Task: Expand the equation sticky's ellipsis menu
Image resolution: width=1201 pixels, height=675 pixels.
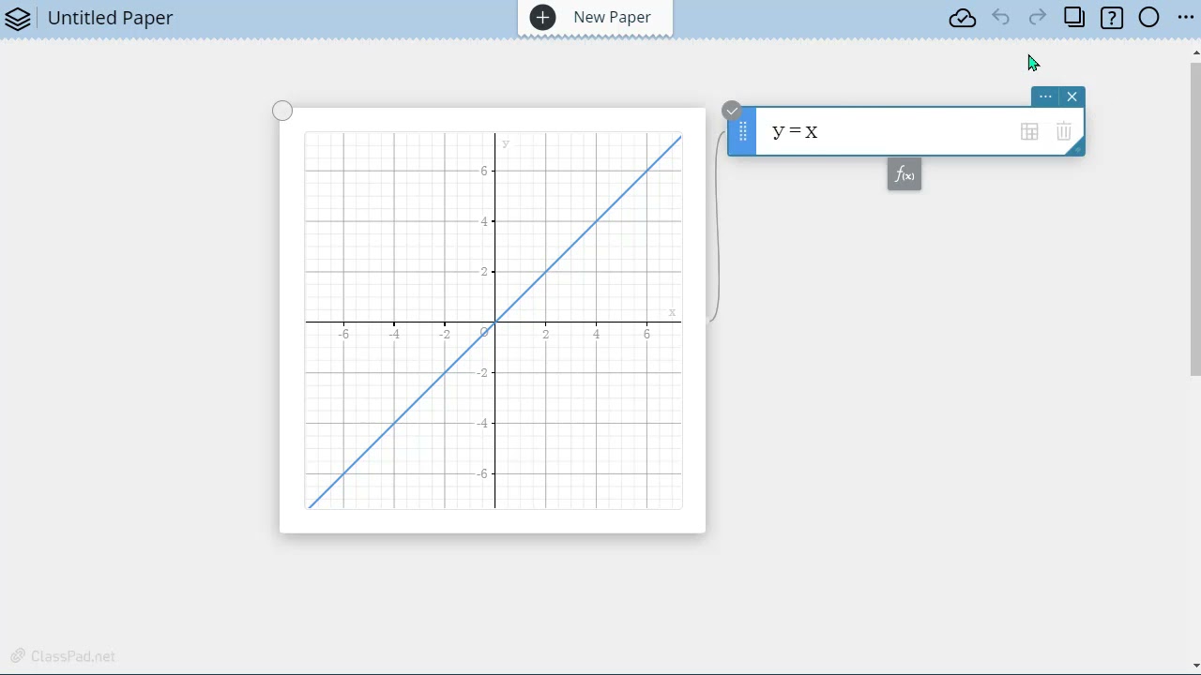Action: coord(1045,97)
